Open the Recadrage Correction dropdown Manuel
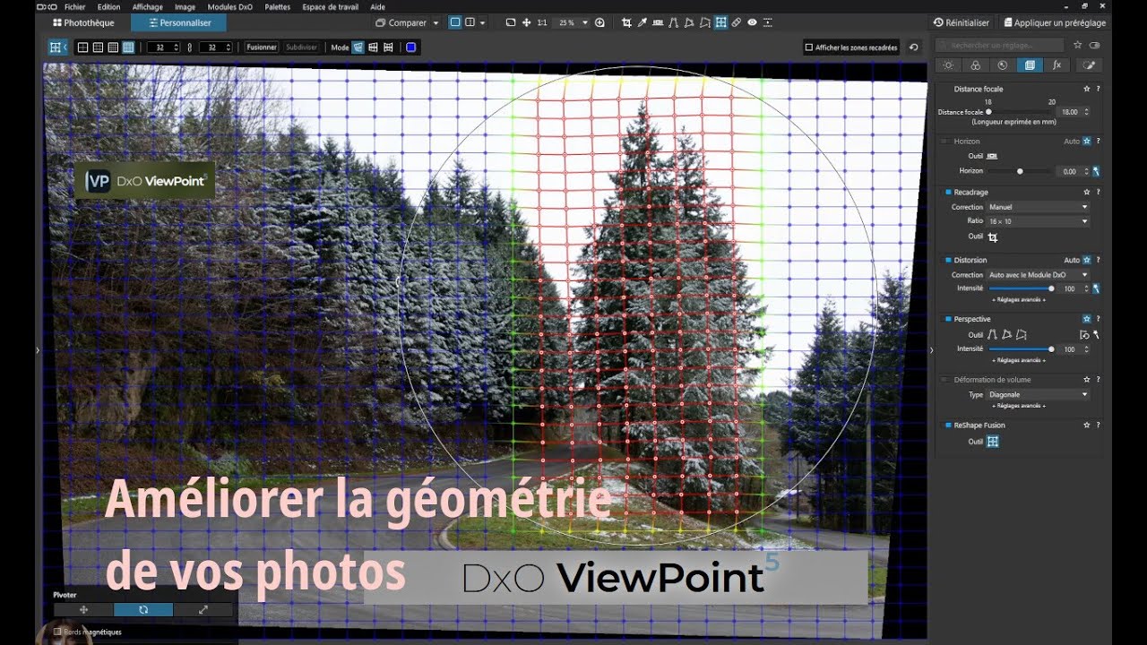 pyautogui.click(x=1038, y=207)
